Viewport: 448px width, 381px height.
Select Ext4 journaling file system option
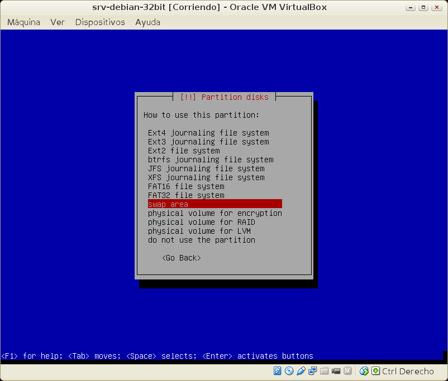point(208,133)
